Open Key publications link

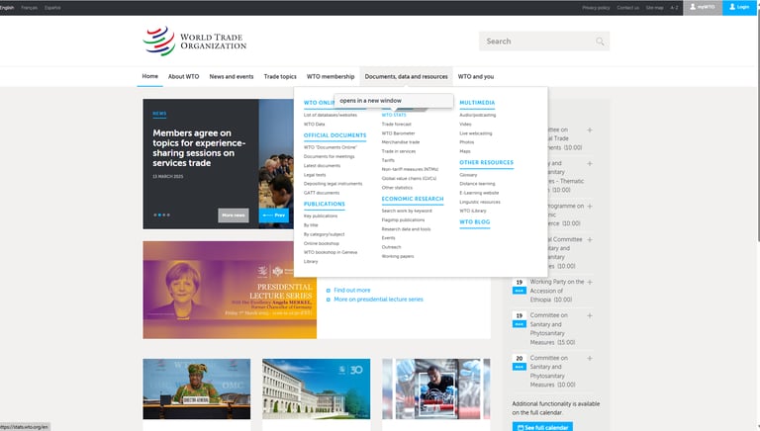(x=321, y=215)
